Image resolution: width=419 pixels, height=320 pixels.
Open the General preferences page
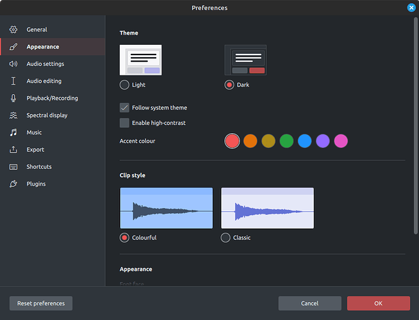click(x=53, y=29)
